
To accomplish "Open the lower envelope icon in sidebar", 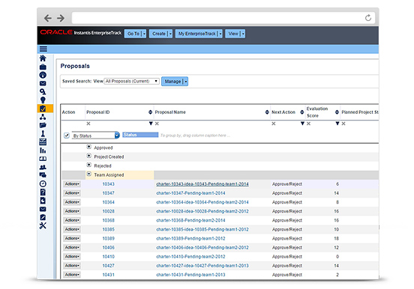I will pyautogui.click(x=43, y=209).
